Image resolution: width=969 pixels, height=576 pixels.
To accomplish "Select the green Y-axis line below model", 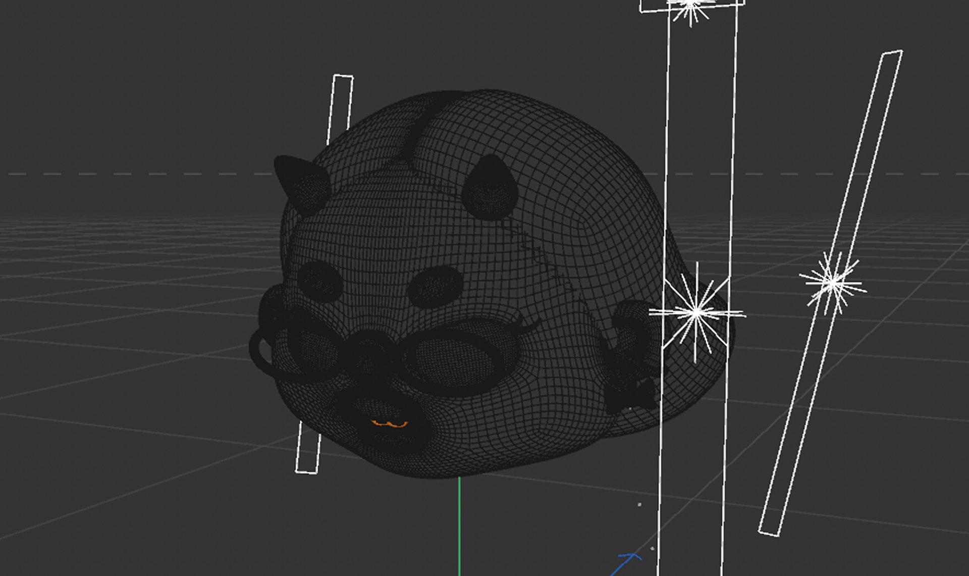I will click(x=459, y=525).
